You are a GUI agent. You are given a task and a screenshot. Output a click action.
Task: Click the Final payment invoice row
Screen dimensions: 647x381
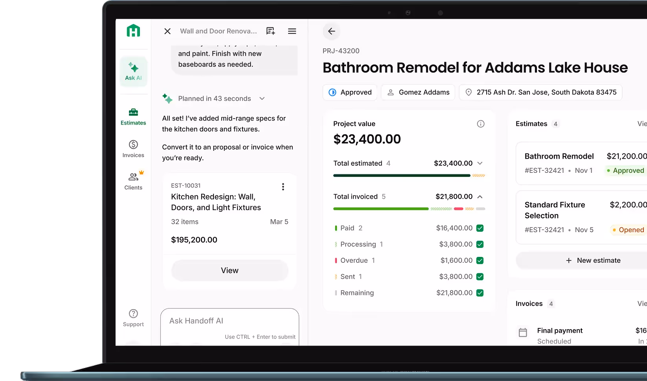582,336
